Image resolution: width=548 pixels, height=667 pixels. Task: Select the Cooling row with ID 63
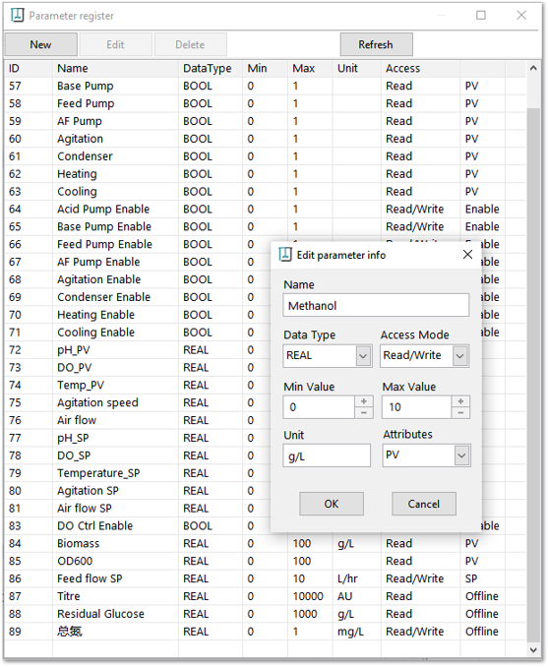(x=266, y=192)
